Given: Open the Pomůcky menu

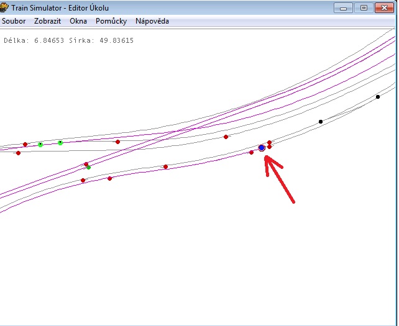Looking at the screenshot, I should [111, 21].
